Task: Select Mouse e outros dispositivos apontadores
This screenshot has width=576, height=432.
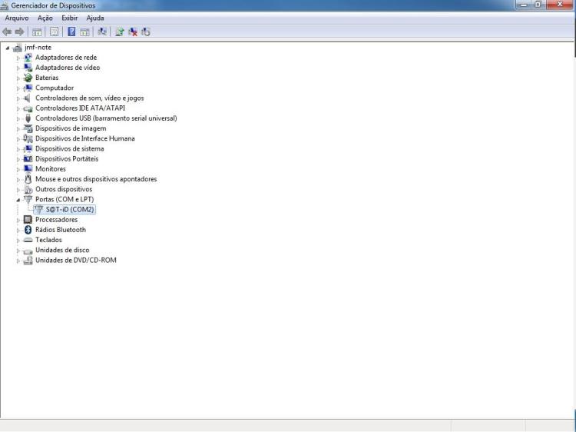Action: [96, 179]
